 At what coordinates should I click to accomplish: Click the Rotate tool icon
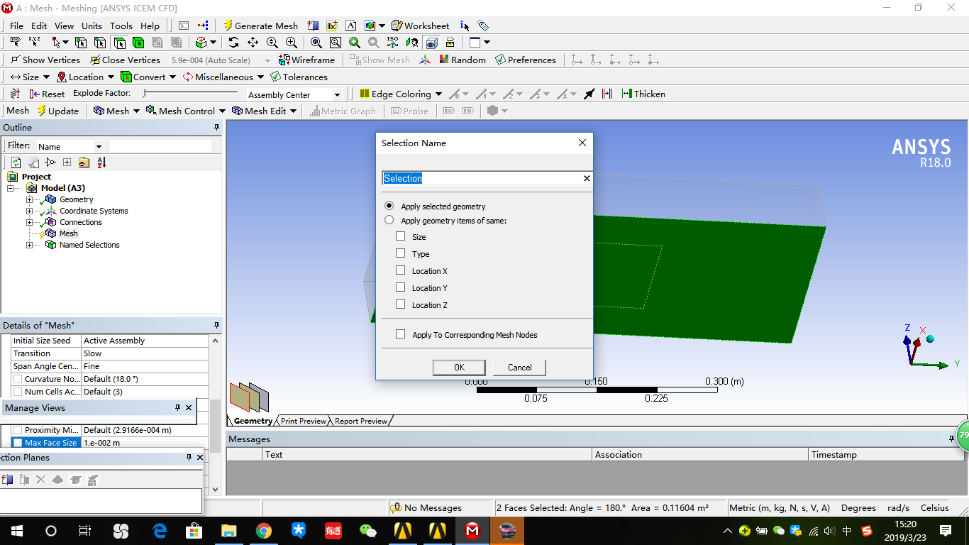click(x=233, y=43)
